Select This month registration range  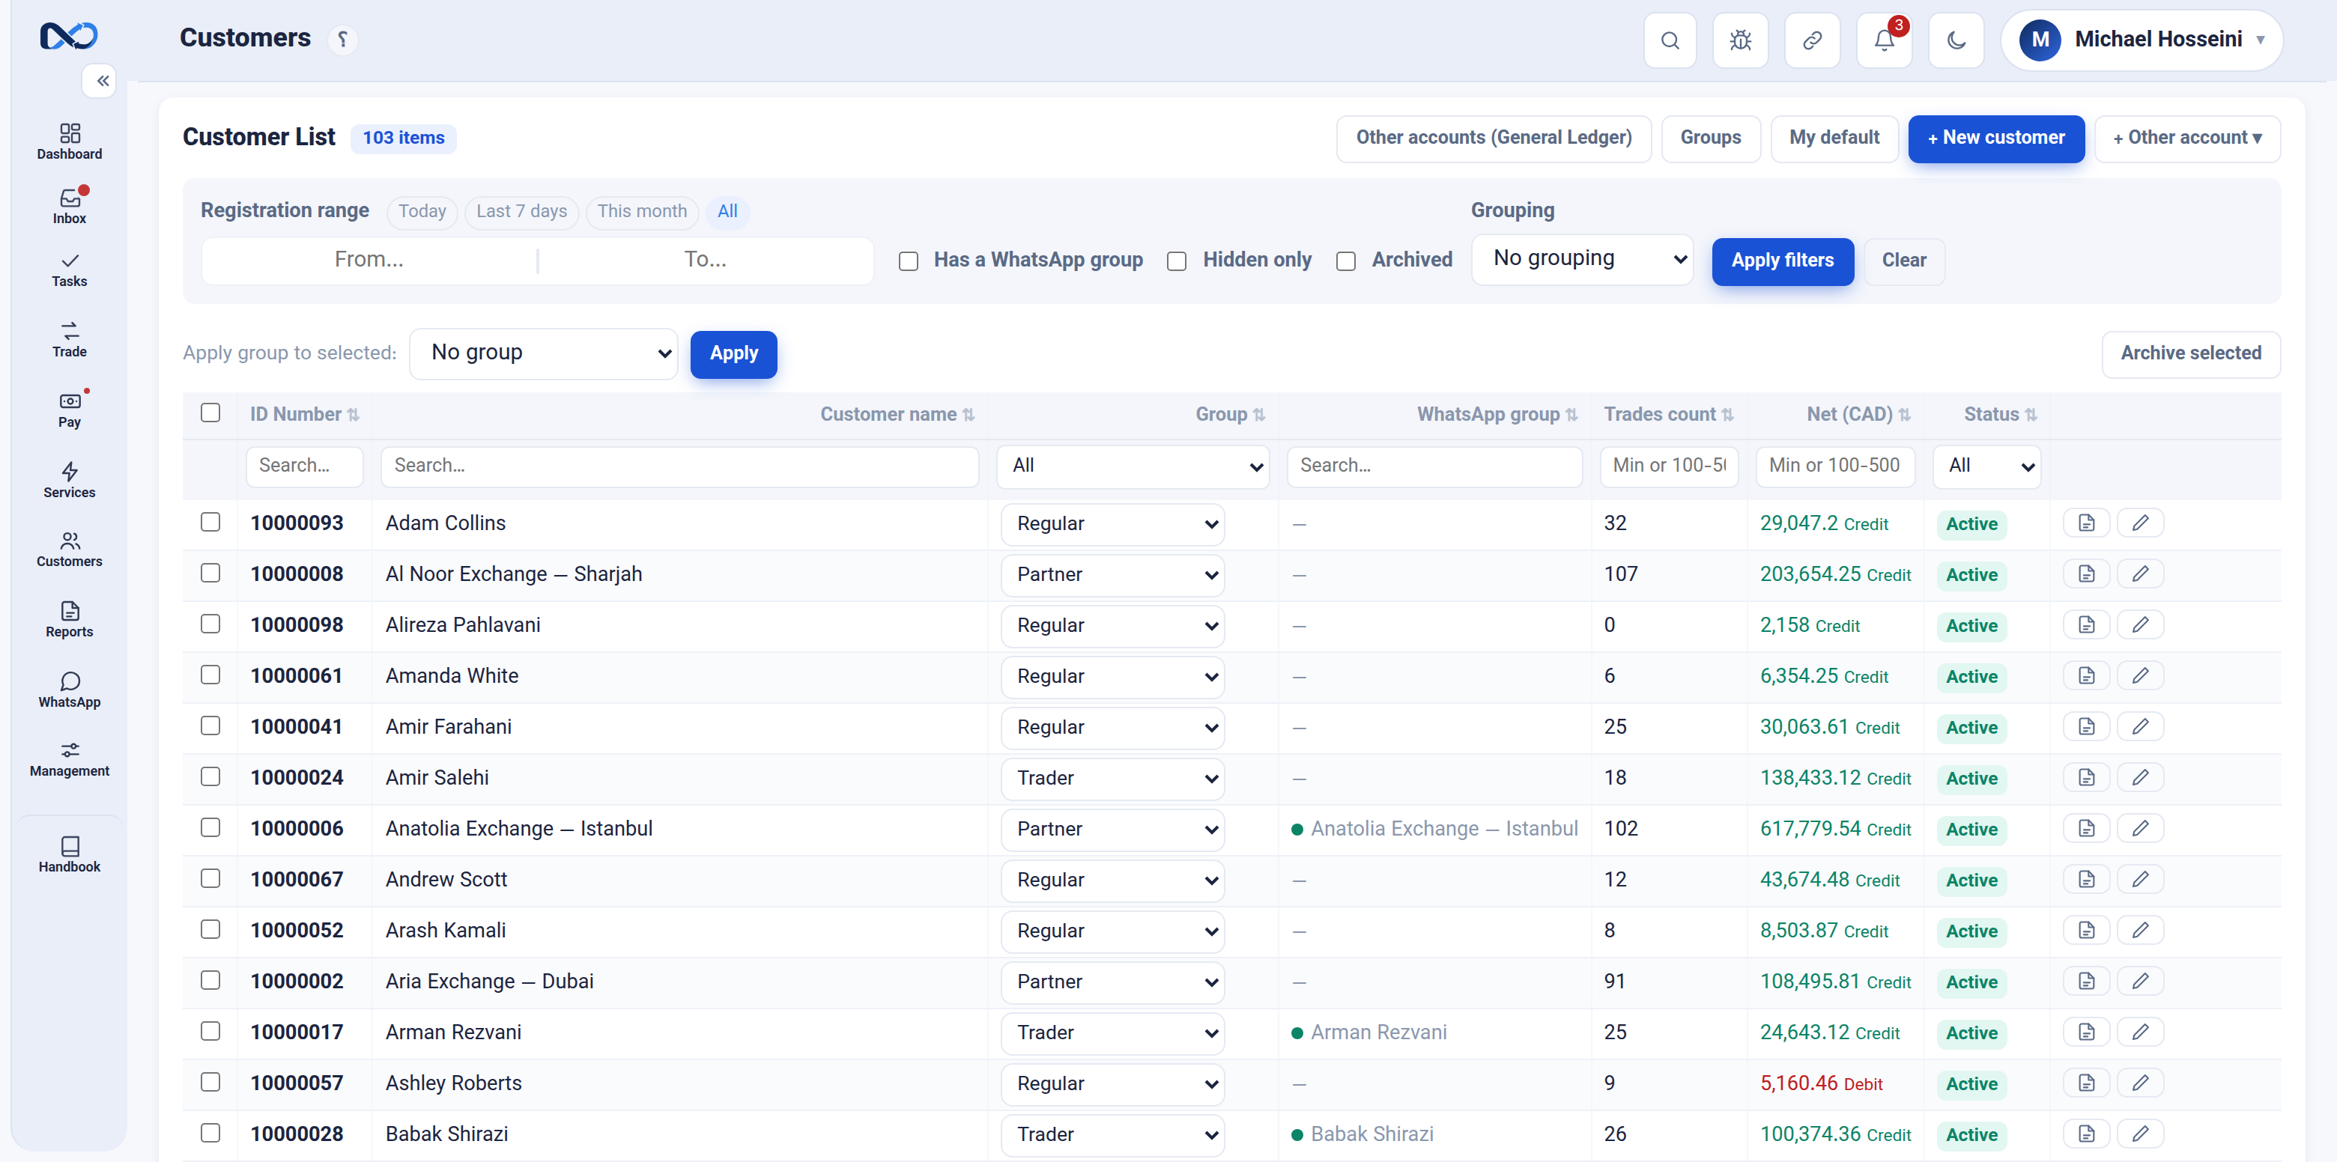pos(643,211)
